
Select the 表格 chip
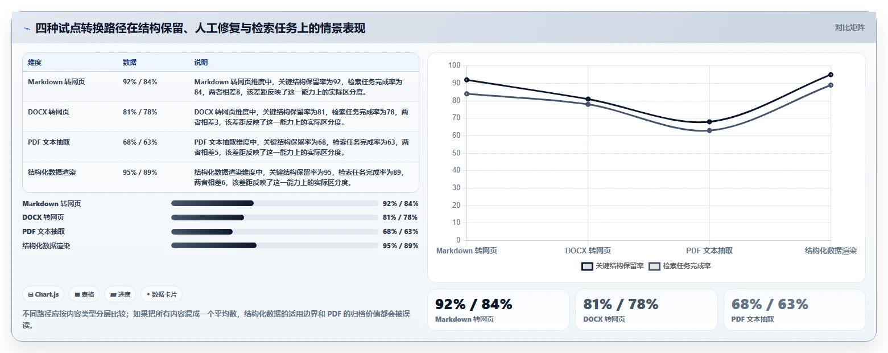click(84, 294)
